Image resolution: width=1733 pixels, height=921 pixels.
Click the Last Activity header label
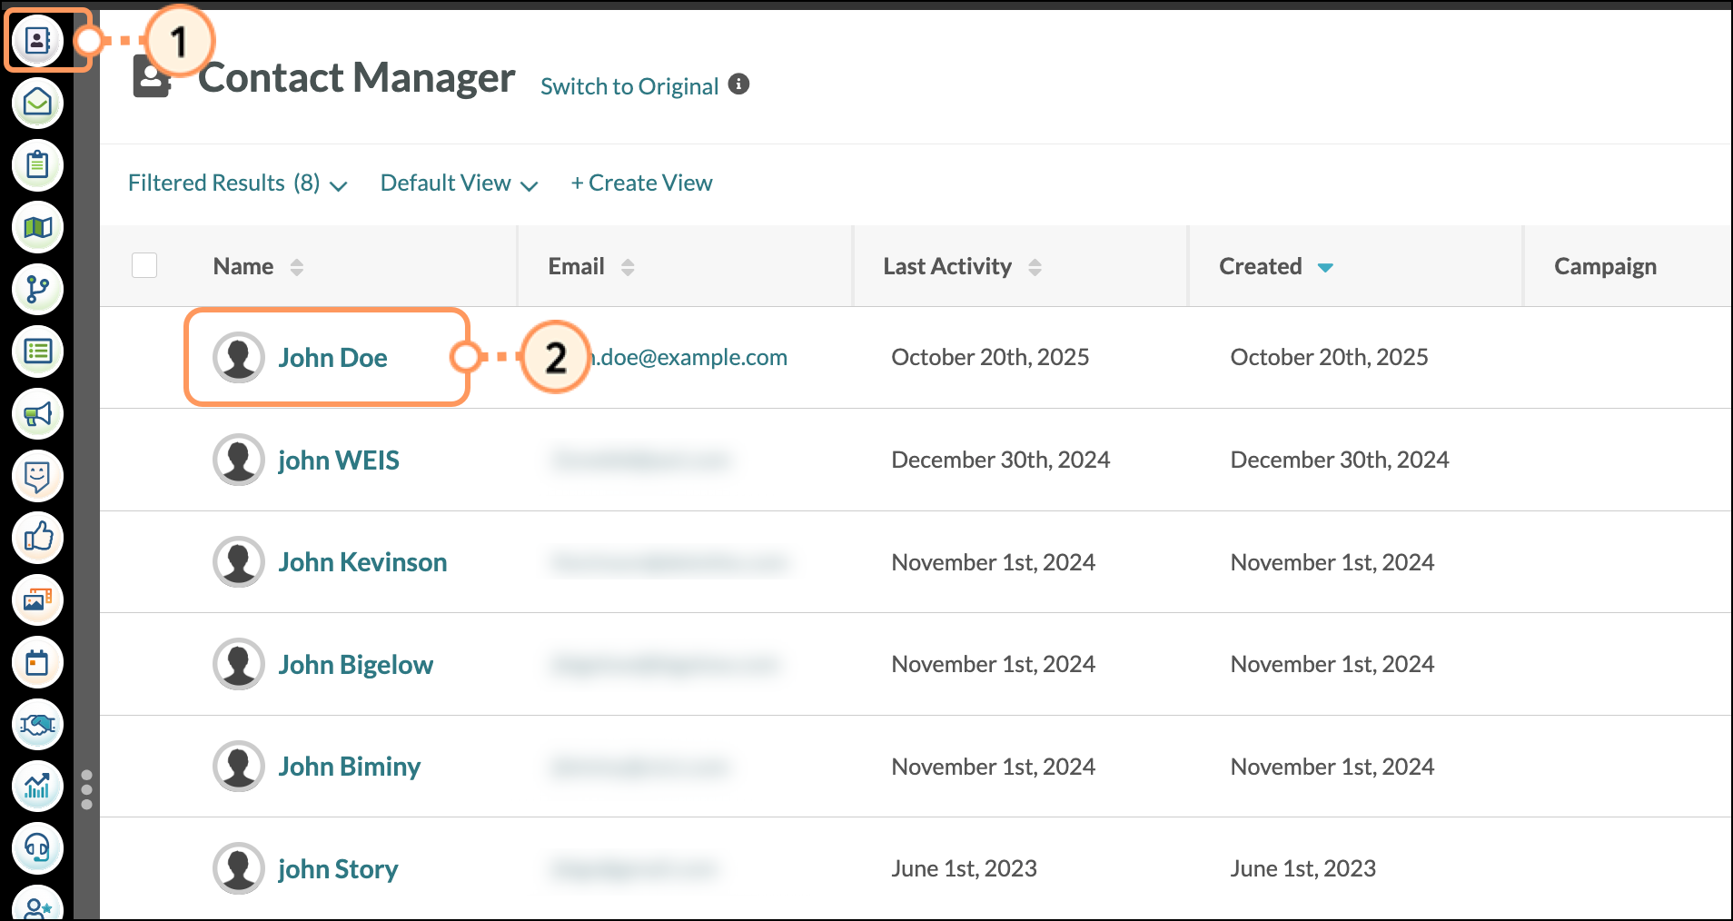[x=947, y=266]
